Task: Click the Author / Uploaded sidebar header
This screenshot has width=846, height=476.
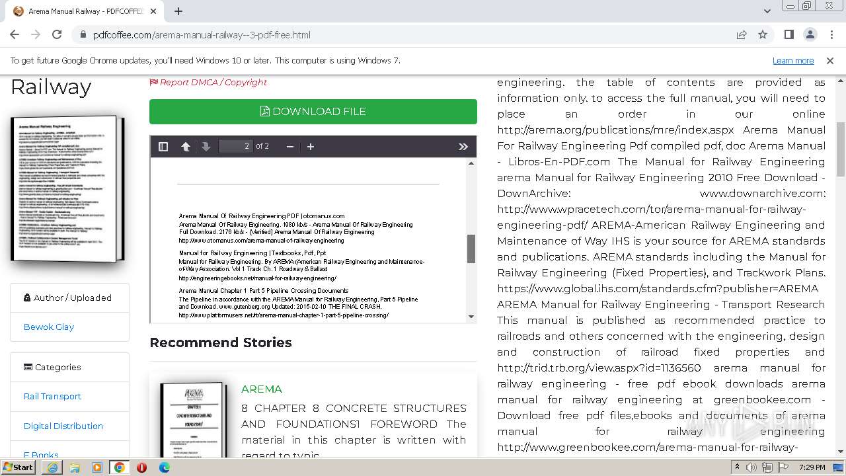Action: coord(67,298)
